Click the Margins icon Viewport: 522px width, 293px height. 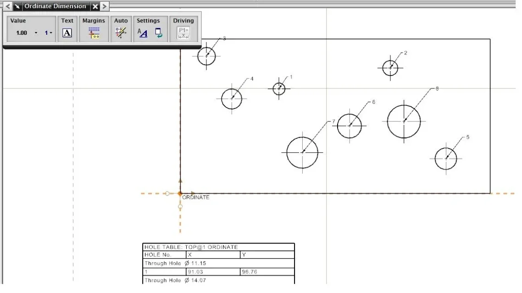click(94, 33)
